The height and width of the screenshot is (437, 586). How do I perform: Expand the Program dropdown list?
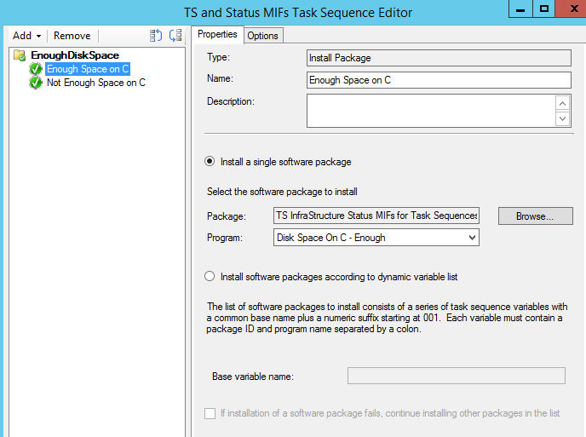(473, 238)
